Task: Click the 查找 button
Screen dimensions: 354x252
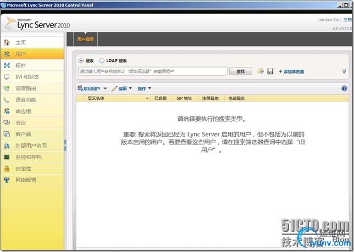Action: click(241, 71)
